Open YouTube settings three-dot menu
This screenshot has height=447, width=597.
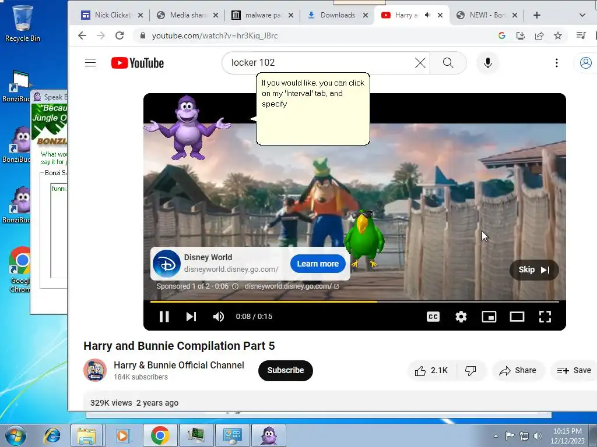click(557, 63)
